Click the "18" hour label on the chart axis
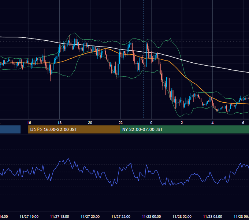The height and width of the screenshot is (220, 249). (60, 123)
